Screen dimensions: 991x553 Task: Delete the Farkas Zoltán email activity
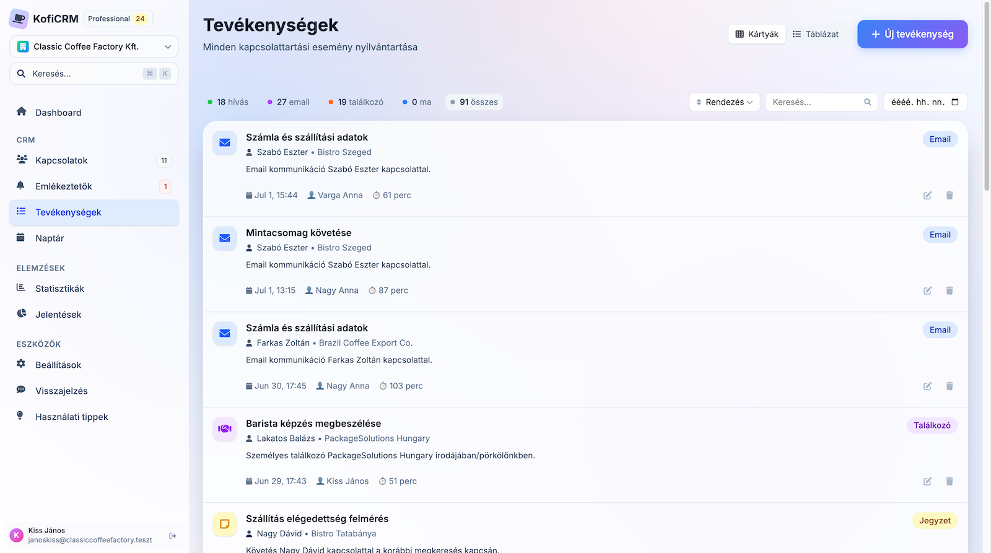[950, 386]
